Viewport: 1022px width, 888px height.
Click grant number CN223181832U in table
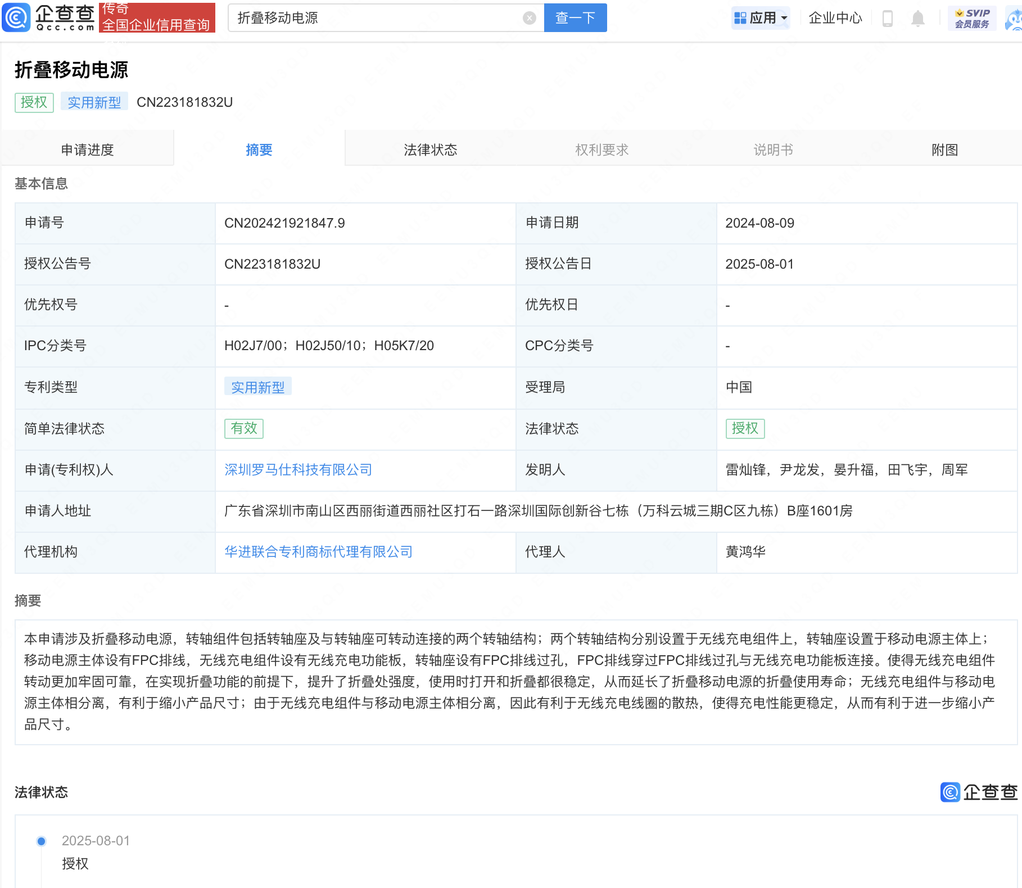pos(272,264)
